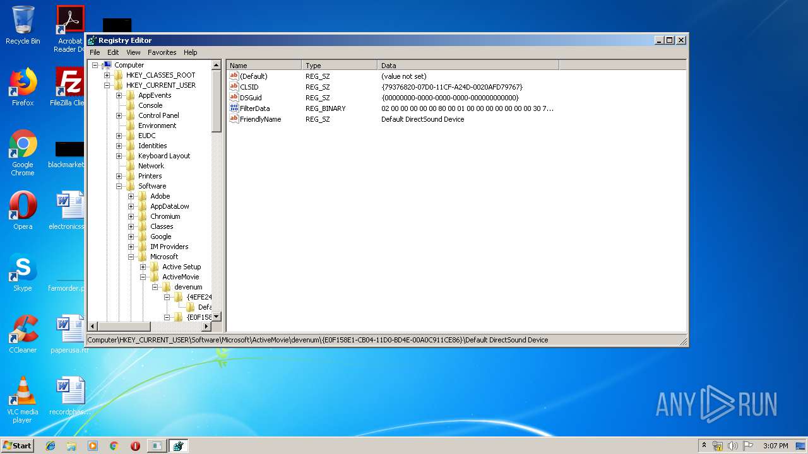The height and width of the screenshot is (454, 808).
Task: Click the CLSID GUID data value
Action: [x=452, y=87]
